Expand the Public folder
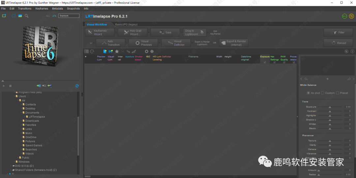This screenshot has height=178, width=356. (18, 158)
